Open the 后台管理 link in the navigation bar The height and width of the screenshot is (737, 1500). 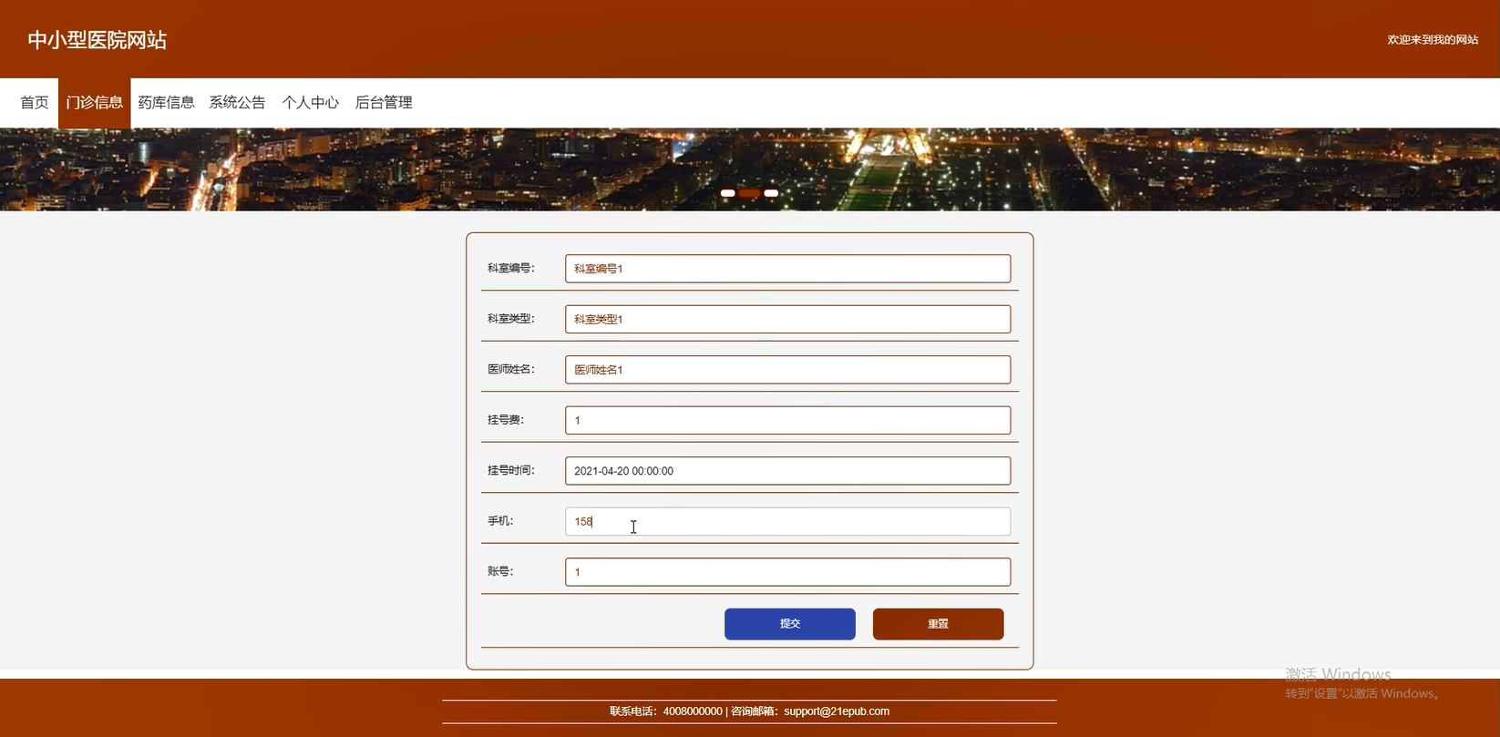[x=384, y=103]
